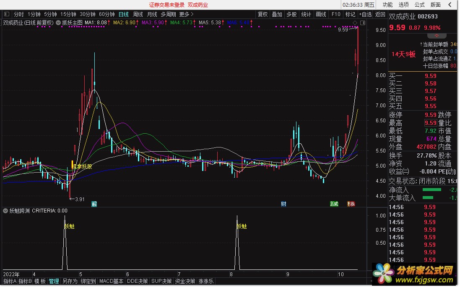Add stock via +自选 button

tap(365, 14)
